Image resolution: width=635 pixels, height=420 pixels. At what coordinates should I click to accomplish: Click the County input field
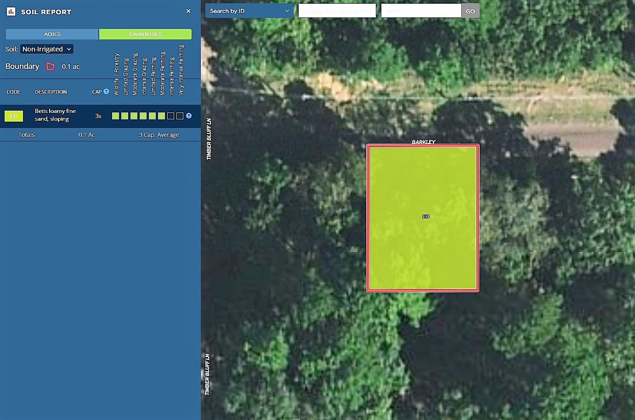coord(337,11)
